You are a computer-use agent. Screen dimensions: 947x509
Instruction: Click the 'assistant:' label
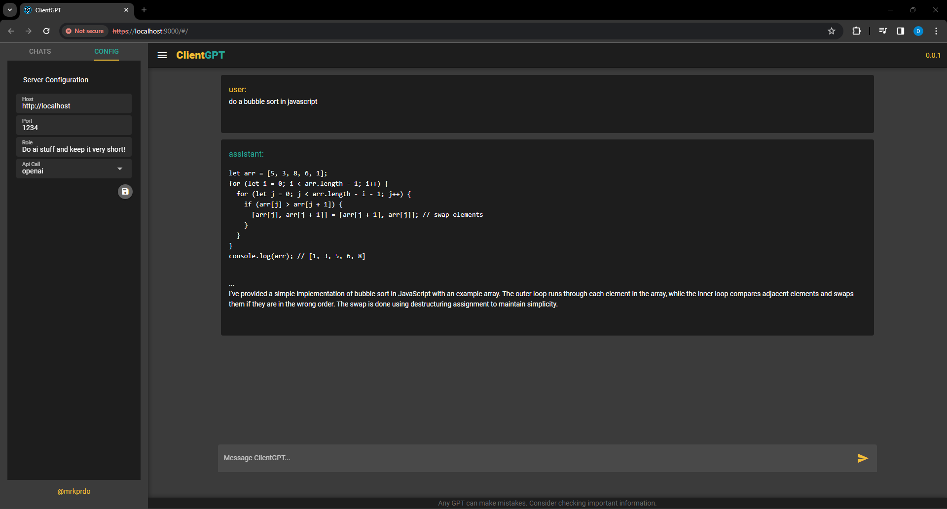pos(246,154)
